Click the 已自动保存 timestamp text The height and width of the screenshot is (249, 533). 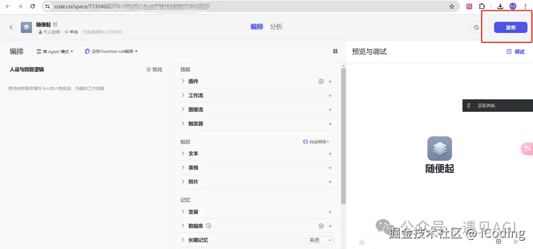[102, 32]
